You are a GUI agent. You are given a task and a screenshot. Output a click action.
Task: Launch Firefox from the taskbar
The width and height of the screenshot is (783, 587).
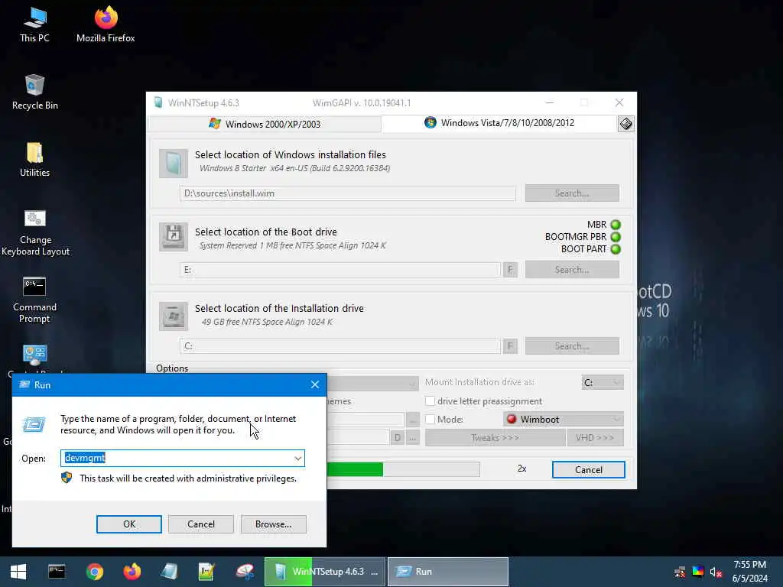132,572
